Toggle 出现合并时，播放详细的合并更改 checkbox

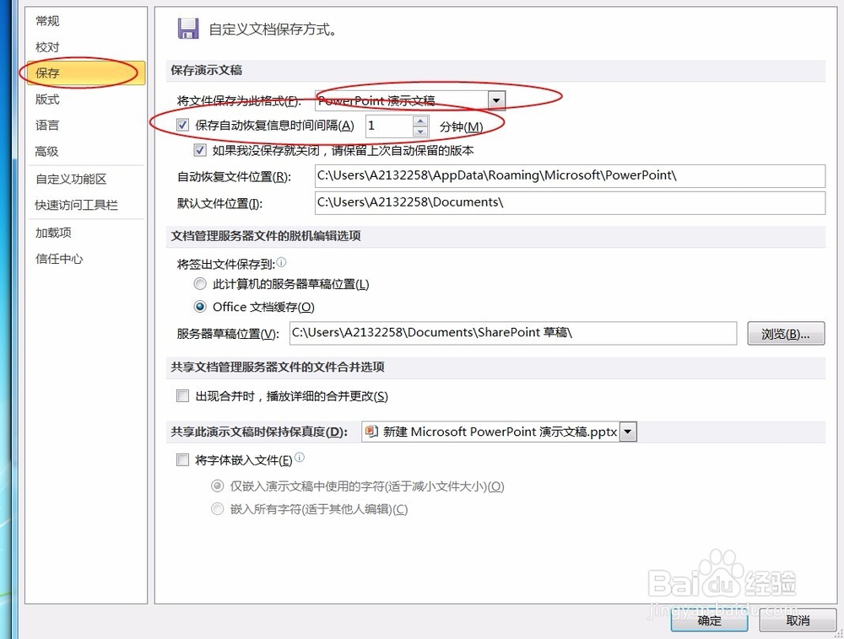coord(183,396)
